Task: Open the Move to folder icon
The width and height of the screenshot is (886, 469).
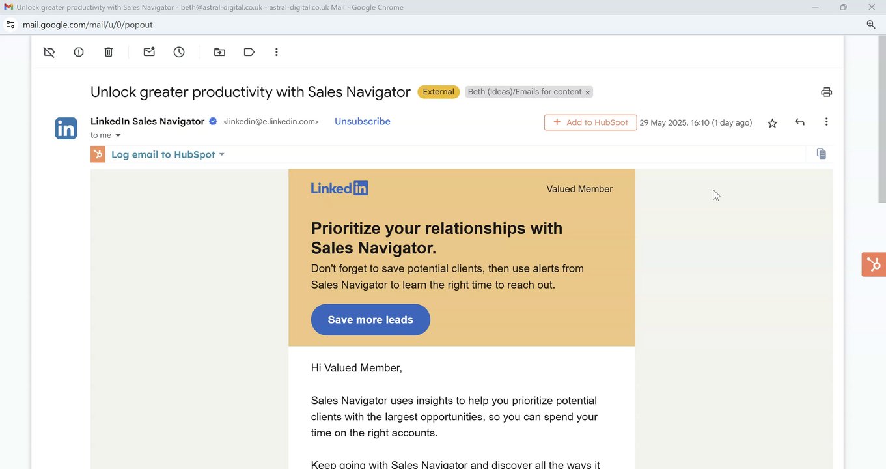Action: click(x=219, y=52)
